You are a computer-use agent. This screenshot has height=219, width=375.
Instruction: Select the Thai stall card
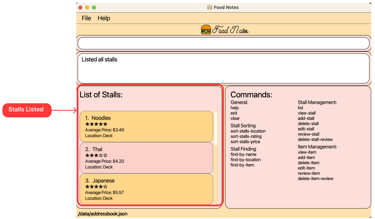pyautogui.click(x=146, y=158)
